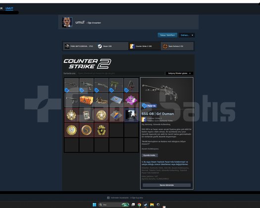The image size is (260, 208).
Task: Click the downloads status text at bottom
Action: pyautogui.click(x=127, y=198)
